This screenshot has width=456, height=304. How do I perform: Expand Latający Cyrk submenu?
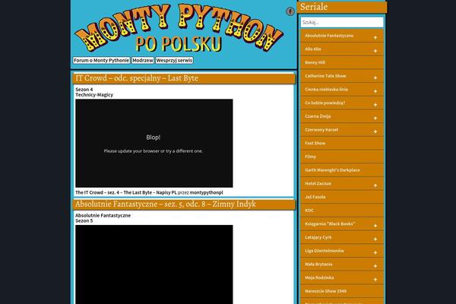[375, 239]
